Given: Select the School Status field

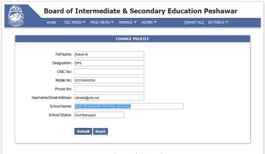Looking at the screenshot, I should coord(99,115).
